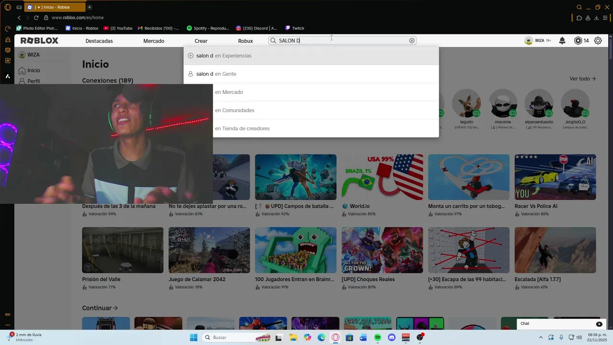Click the browser downloads icon
The width and height of the screenshot is (613, 345).
[596, 18]
